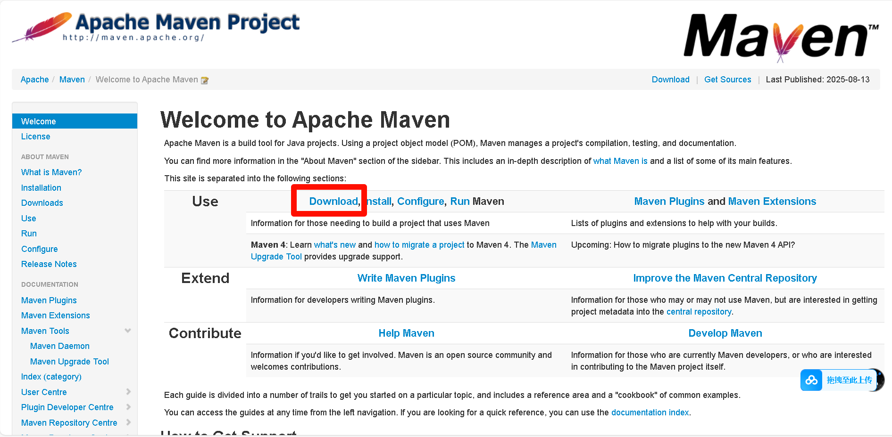Open License sidebar item
This screenshot has height=437, width=892.
pyautogui.click(x=36, y=137)
